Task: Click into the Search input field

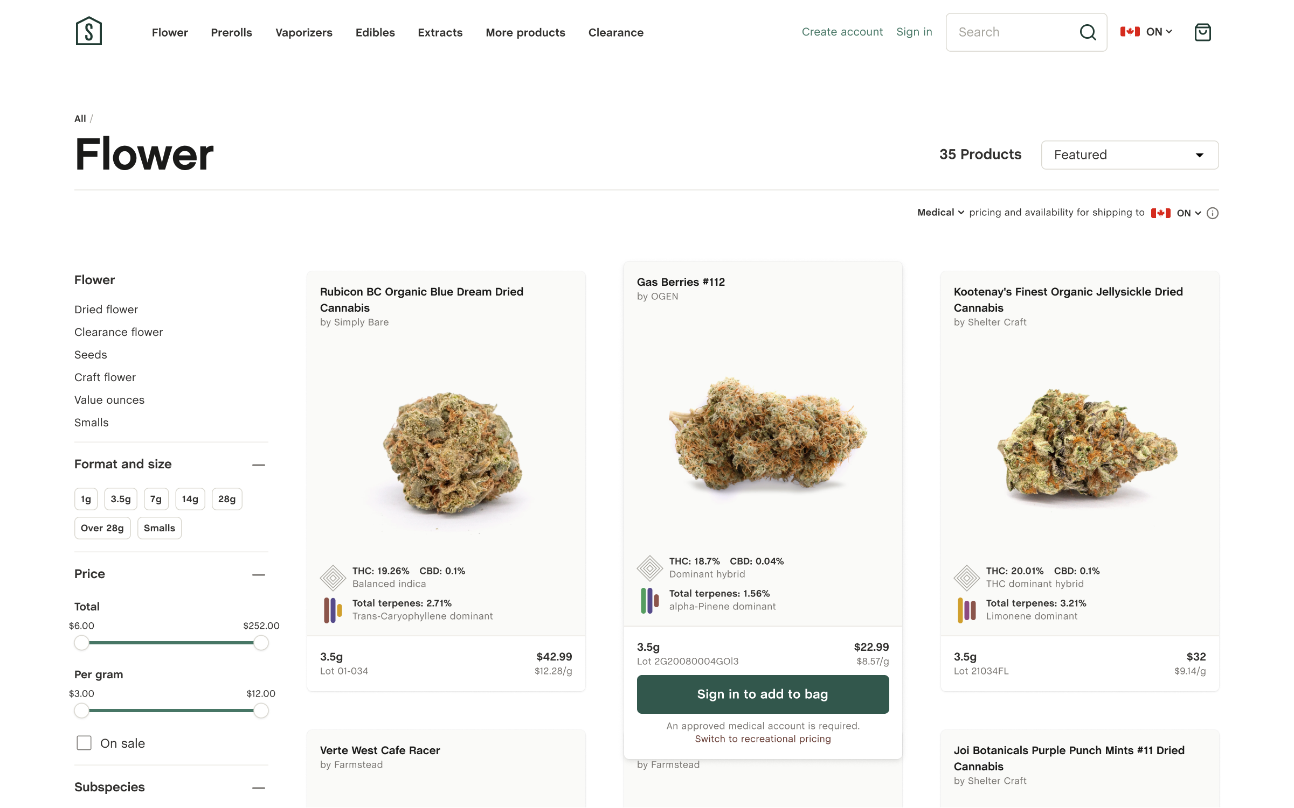Action: (1013, 32)
